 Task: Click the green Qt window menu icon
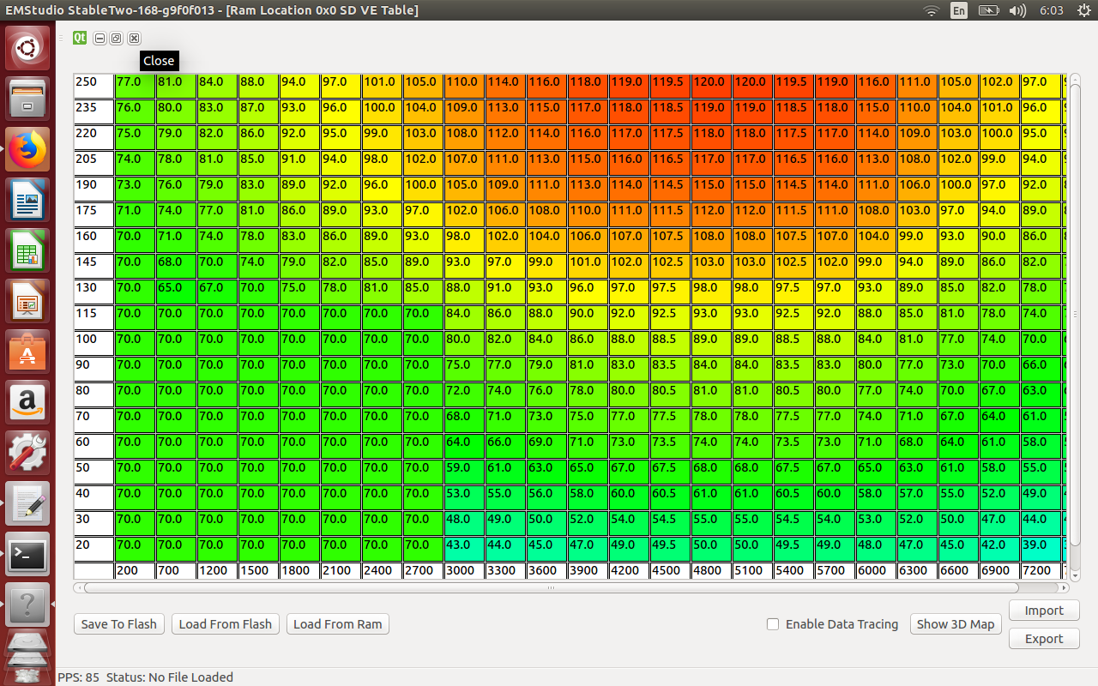pos(80,38)
